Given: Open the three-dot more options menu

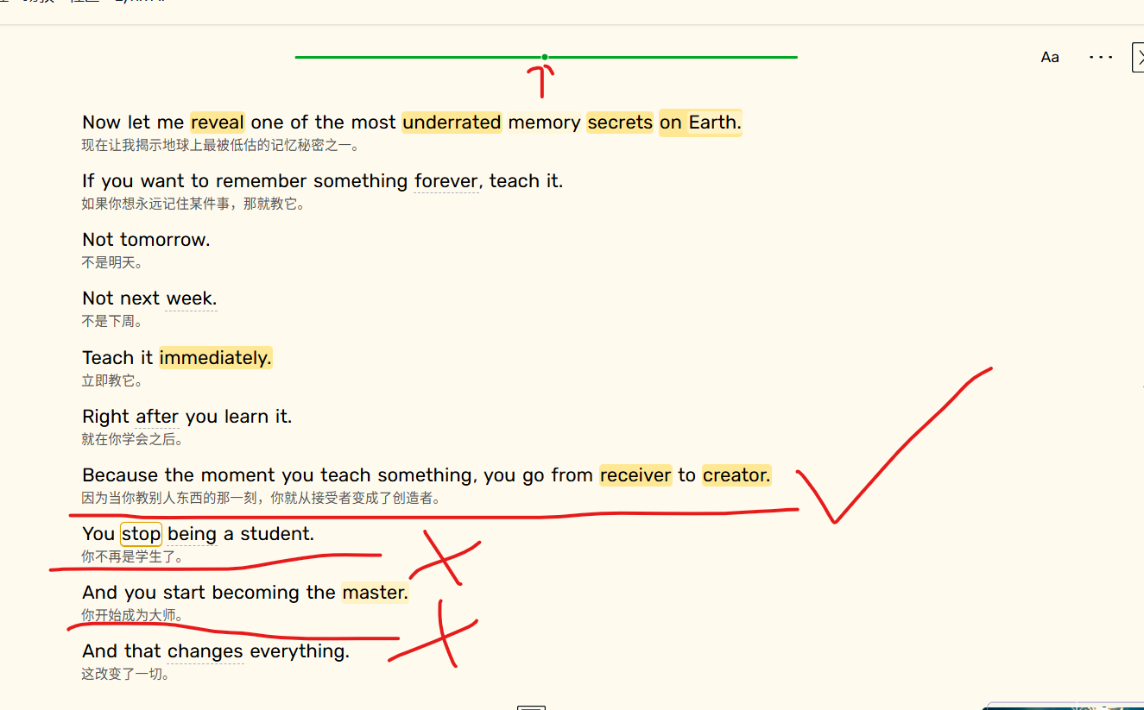Looking at the screenshot, I should point(1101,58).
